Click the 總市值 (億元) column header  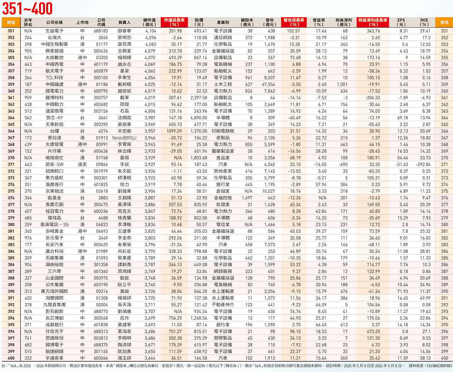pos(149,22)
